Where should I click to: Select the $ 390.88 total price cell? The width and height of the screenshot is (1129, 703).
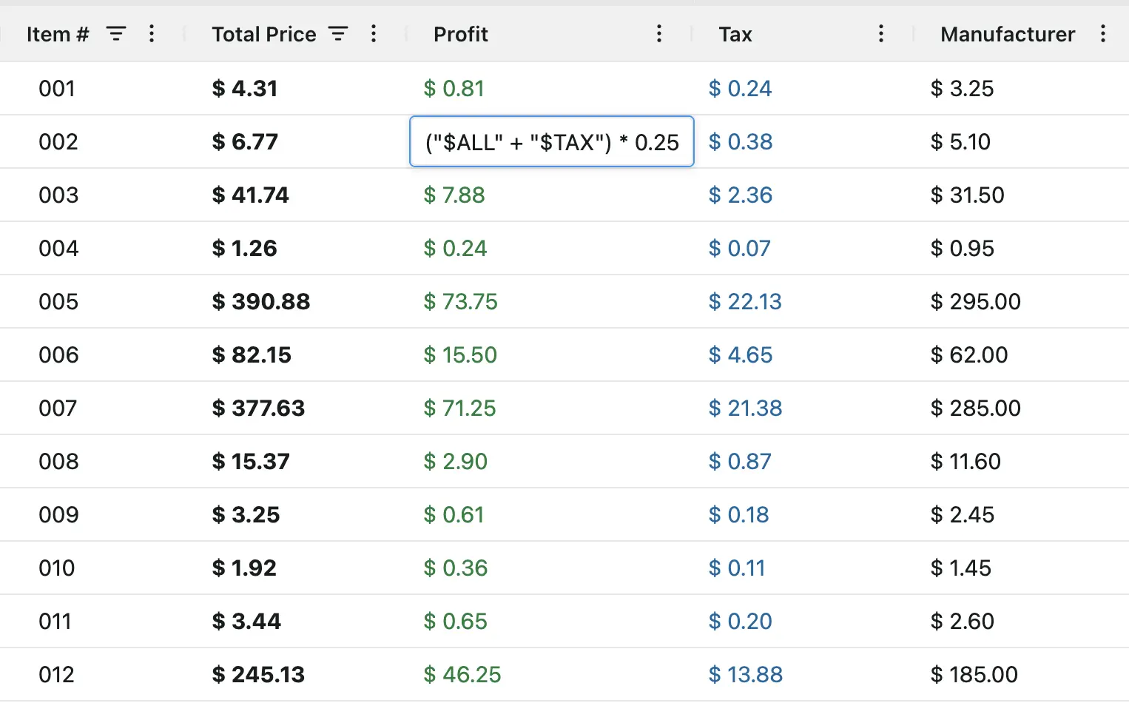260,302
